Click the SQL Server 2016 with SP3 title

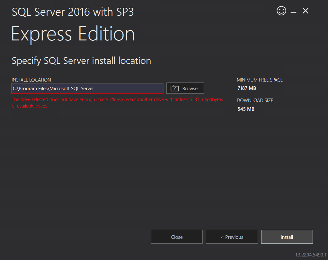(x=73, y=12)
